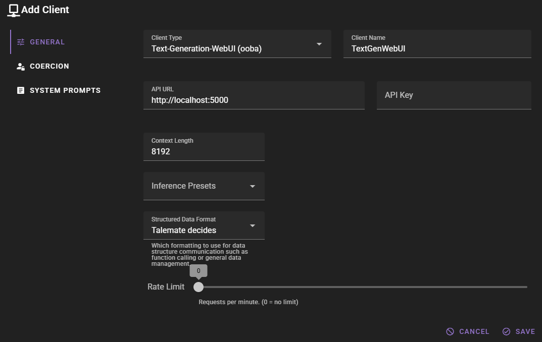The width and height of the screenshot is (542, 342).
Task: Click the tune sliders icon next to General
Action: click(x=21, y=42)
